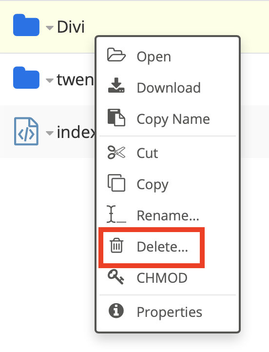Click the download tray icon
269x352 pixels.
[116, 85]
